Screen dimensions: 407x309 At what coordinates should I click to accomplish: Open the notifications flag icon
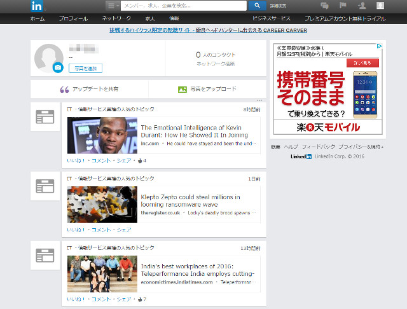[343, 5]
